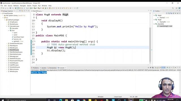This screenshot has width=181, height=101.
Task: Place cursor on line 20 b1.display()
Action: 56,50
